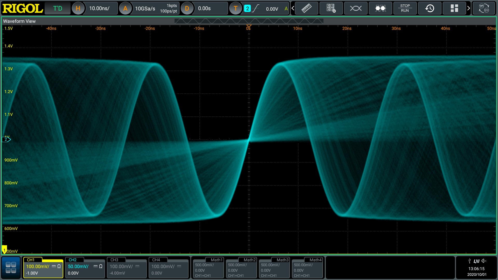Enable channel CH4
Image resolution: width=498 pixels, height=280 pixels.
click(x=169, y=268)
